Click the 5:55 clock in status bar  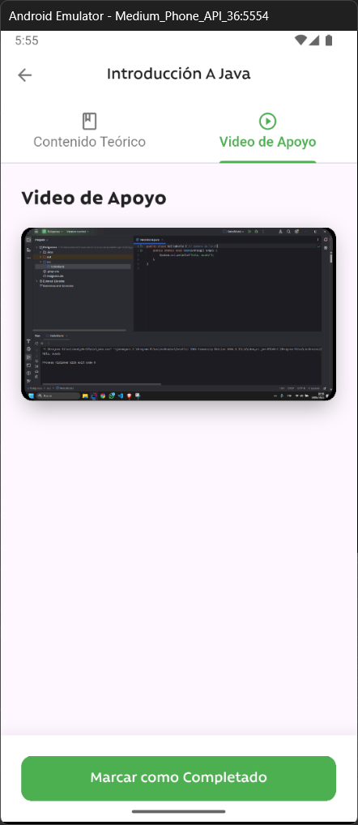tap(26, 41)
